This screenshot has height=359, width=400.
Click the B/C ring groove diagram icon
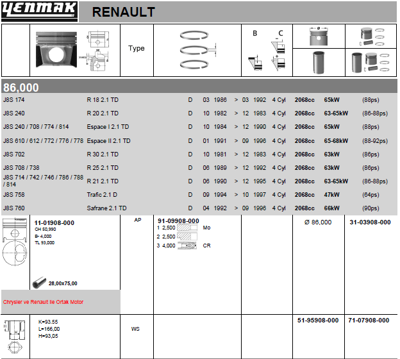266,50
